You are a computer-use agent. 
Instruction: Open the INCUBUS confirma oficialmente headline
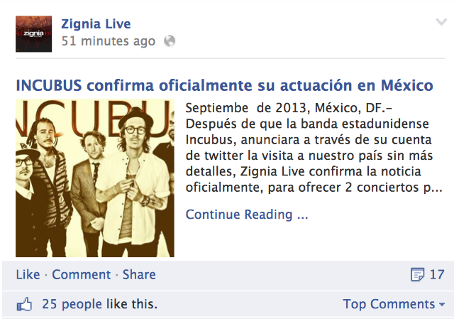click(x=224, y=85)
